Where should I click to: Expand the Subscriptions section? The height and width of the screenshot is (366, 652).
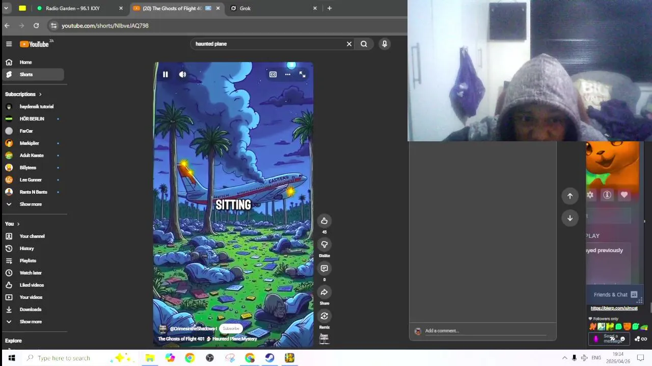tap(23, 94)
